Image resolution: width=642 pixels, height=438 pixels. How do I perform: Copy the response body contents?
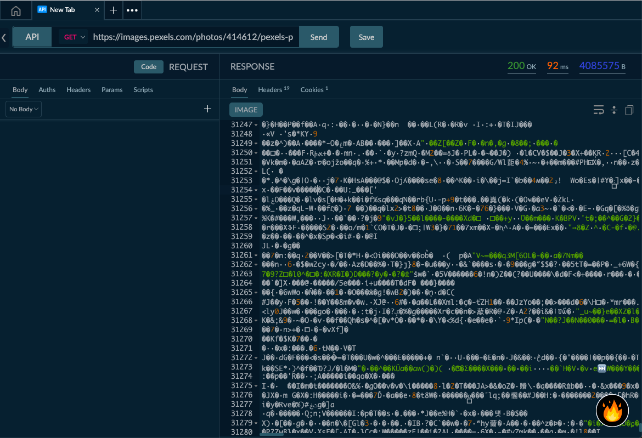(629, 110)
